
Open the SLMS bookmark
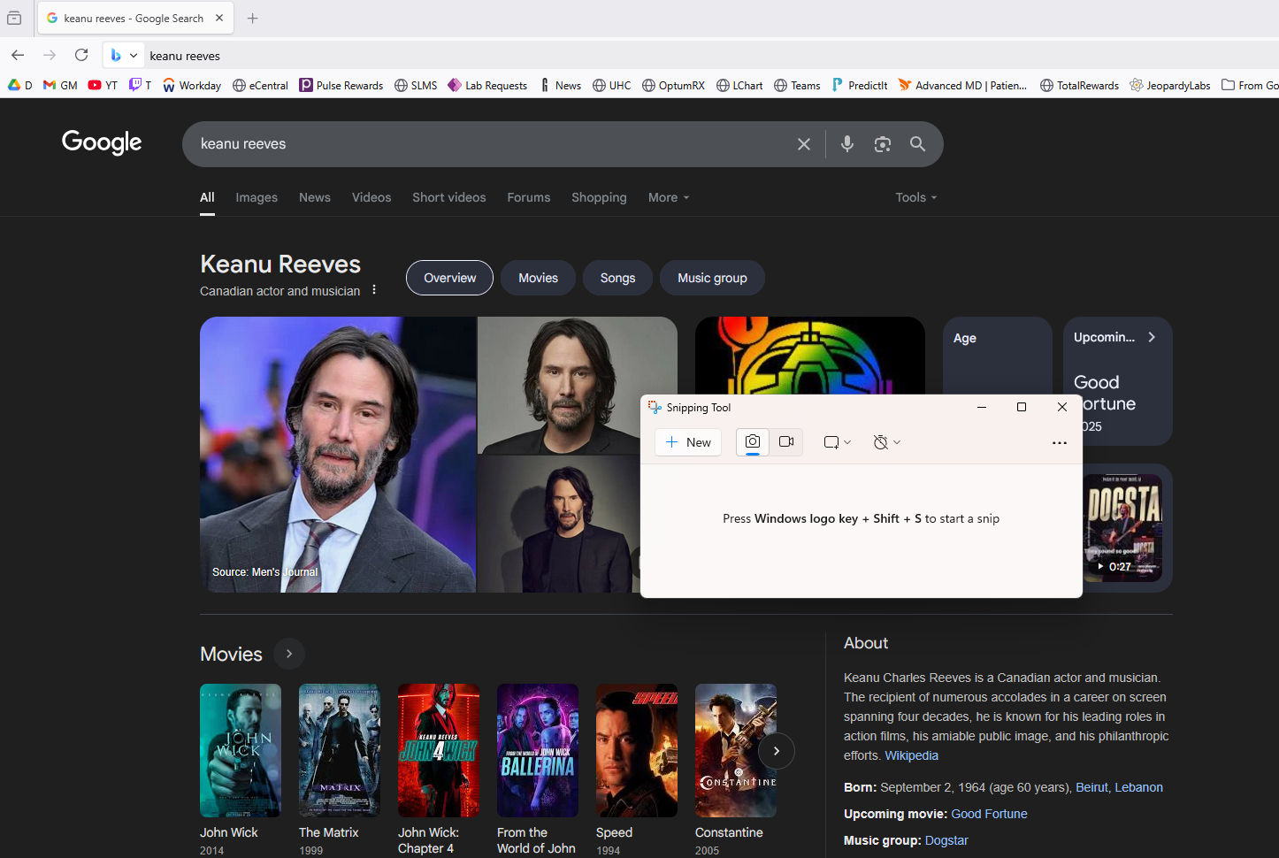click(416, 85)
